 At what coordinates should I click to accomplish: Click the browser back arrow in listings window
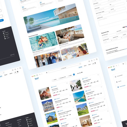tap(40, 74)
